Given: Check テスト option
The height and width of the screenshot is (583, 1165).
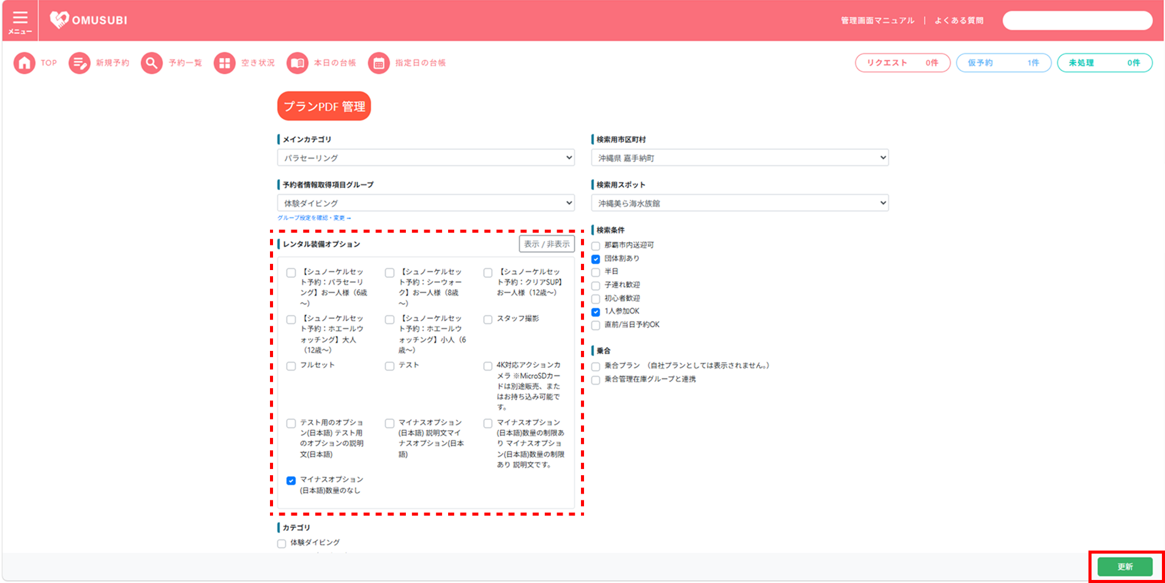Looking at the screenshot, I should [389, 366].
